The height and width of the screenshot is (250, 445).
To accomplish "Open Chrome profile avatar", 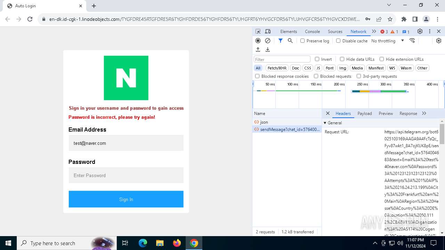I will 426,19.
